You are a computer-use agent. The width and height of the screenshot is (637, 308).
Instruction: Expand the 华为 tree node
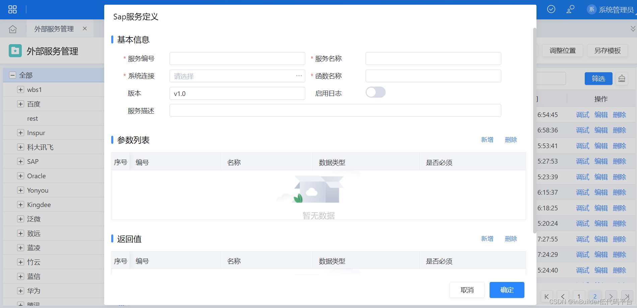[x=20, y=291]
